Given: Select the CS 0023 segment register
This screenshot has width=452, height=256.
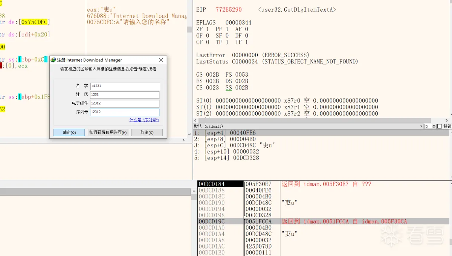Looking at the screenshot, I should tap(208, 88).
